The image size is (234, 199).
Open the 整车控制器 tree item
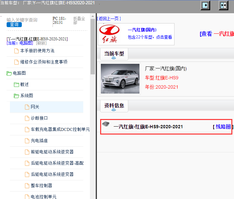click(41, 185)
